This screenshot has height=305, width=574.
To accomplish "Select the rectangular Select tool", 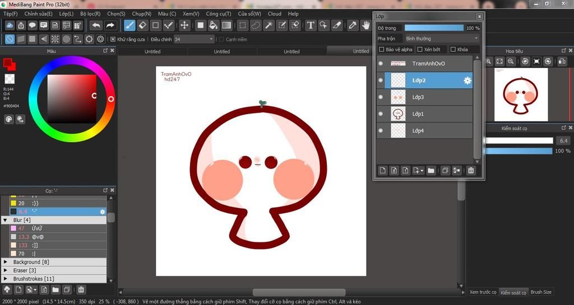I will coord(242,25).
